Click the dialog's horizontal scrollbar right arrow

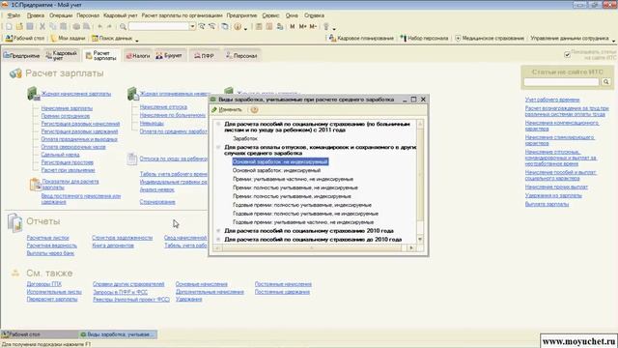[x=411, y=248]
